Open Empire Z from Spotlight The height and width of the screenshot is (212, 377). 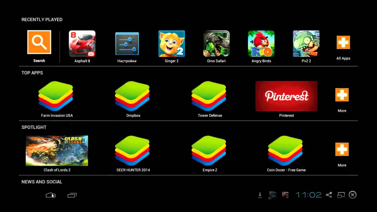coord(209,151)
